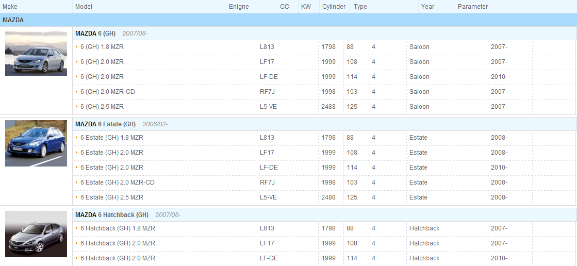Select engine code L5-VE in the Estate row
Image resolution: width=577 pixels, height=266 pixels.
268,197
